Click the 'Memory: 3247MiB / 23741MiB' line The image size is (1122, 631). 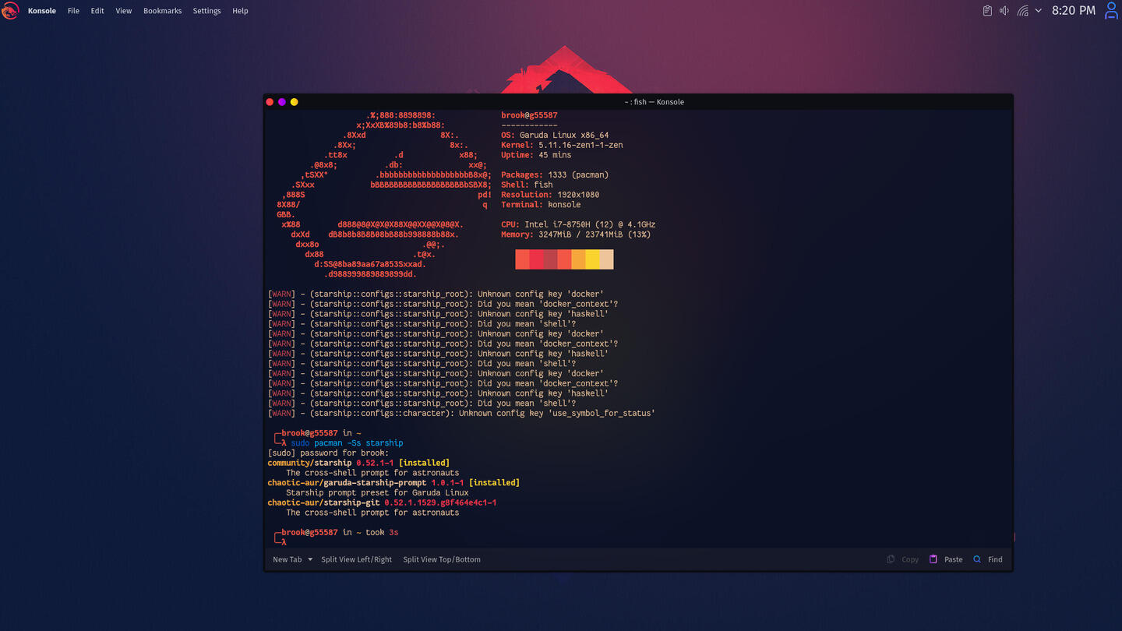(x=576, y=234)
